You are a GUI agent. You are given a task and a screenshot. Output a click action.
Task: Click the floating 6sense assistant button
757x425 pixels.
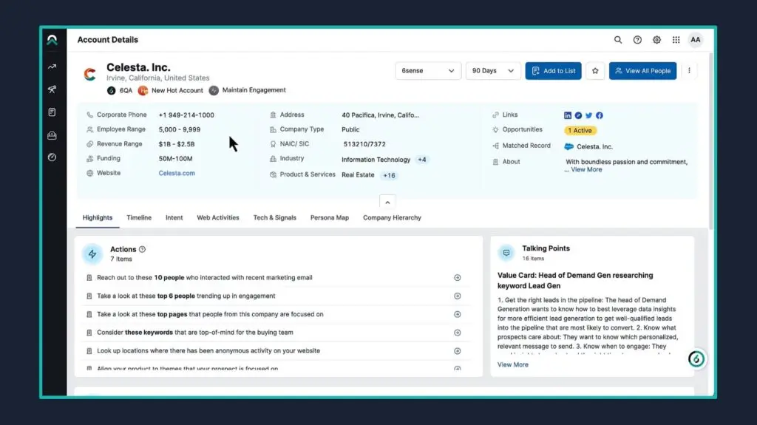click(x=696, y=358)
